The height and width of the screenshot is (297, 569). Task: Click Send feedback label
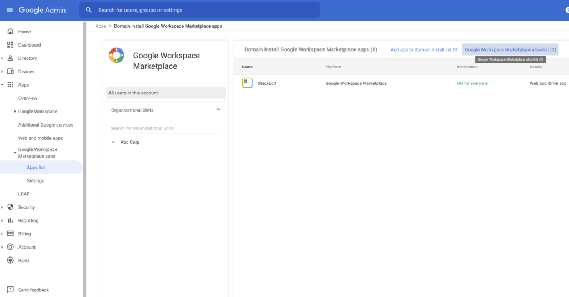pyautogui.click(x=33, y=290)
